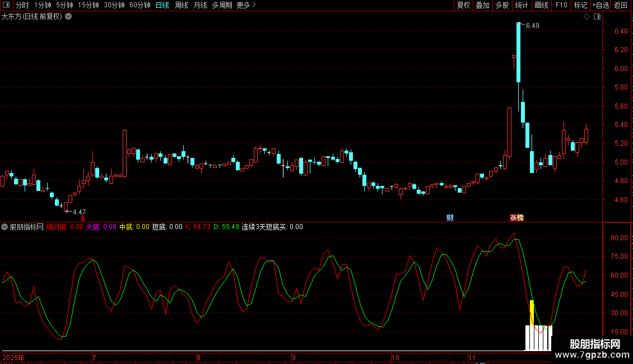Image resolution: width=633 pixels, height=364 pixels.
Task: Select the 1分钟 period tab
Action: pos(43,5)
